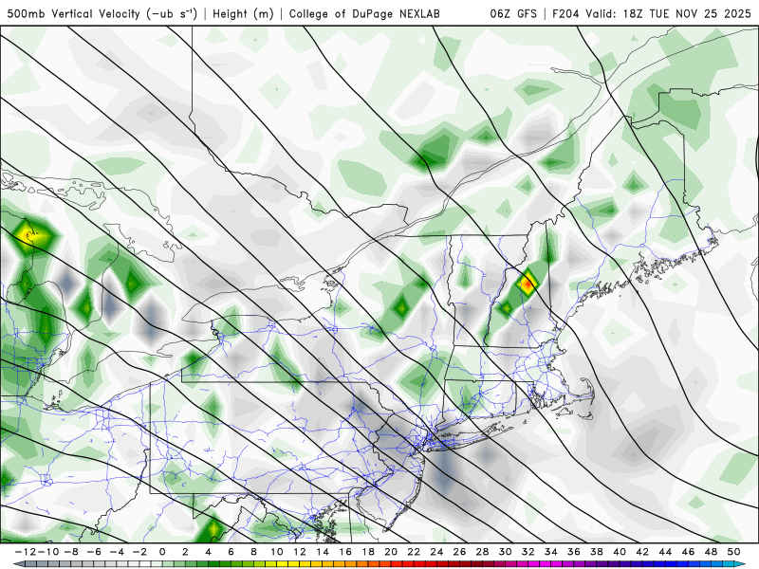This screenshot has width=759, height=569.
Task: Click the '10' color scale label
Action: click(276, 552)
